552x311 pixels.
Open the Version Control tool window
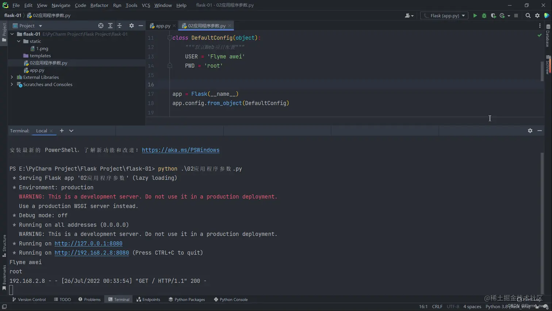pyautogui.click(x=29, y=299)
